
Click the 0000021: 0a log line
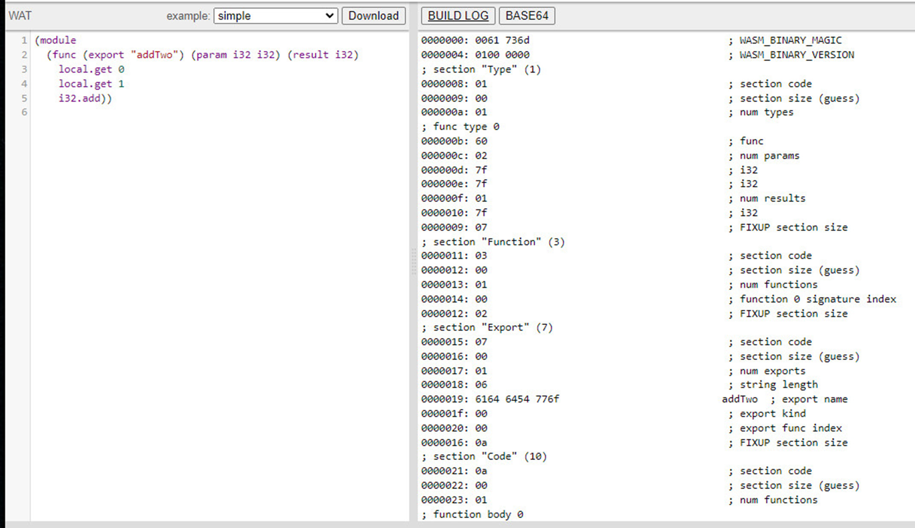pyautogui.click(x=455, y=471)
